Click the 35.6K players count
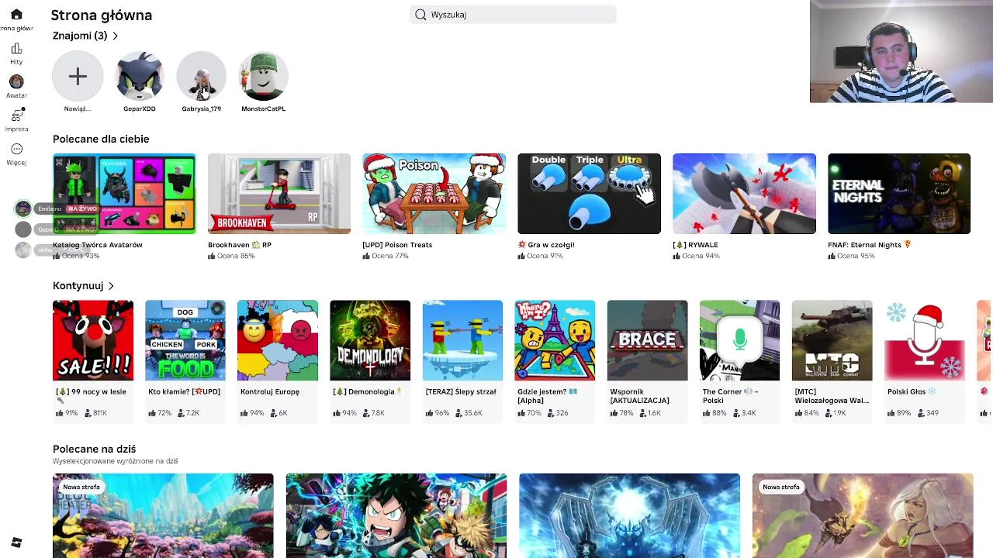The image size is (993, 558). pos(473,413)
